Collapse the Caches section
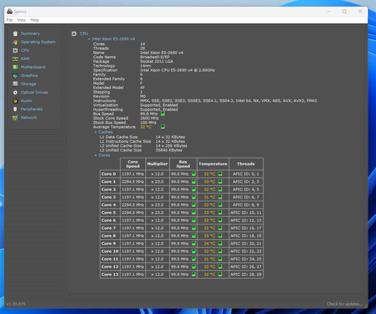 [x=95, y=132]
